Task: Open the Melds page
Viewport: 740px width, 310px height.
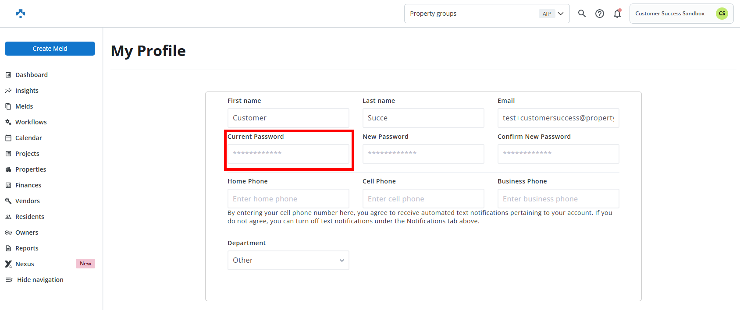Action: 24,106
